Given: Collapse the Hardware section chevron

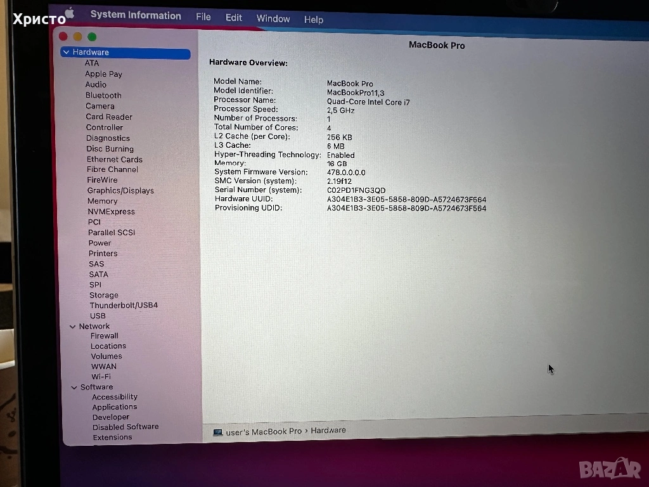Looking at the screenshot, I should 66,52.
